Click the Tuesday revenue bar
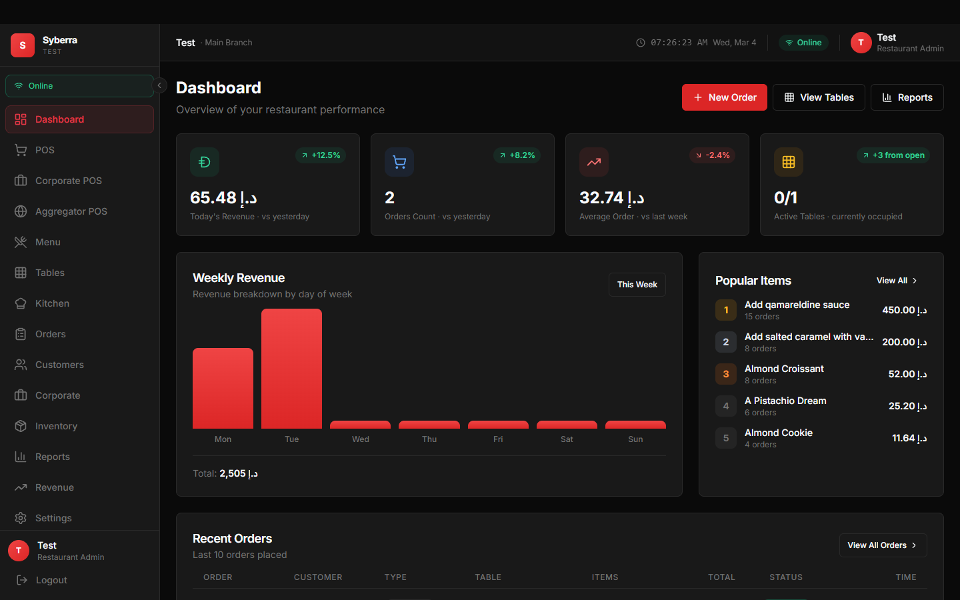Viewport: 960px width, 600px height. (291, 368)
